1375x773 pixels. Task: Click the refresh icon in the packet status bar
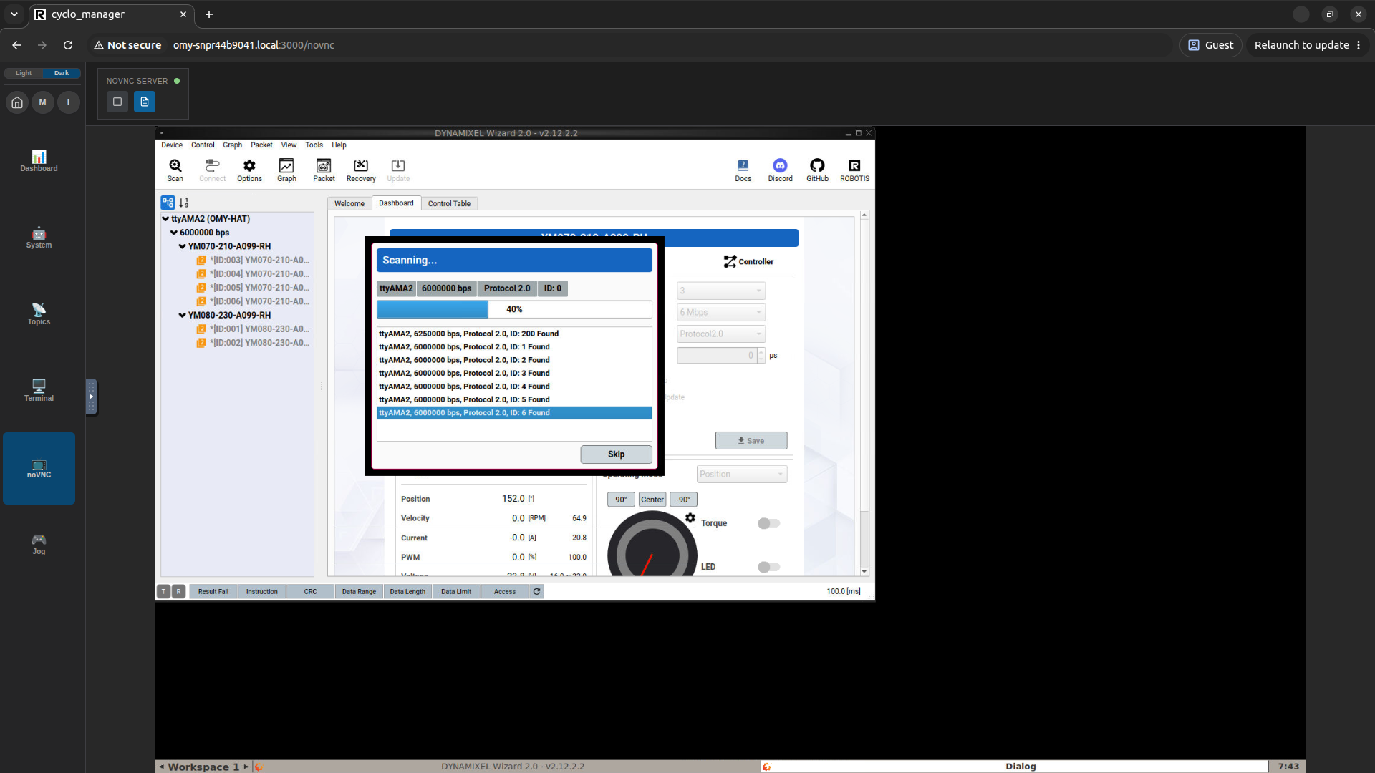tap(536, 591)
